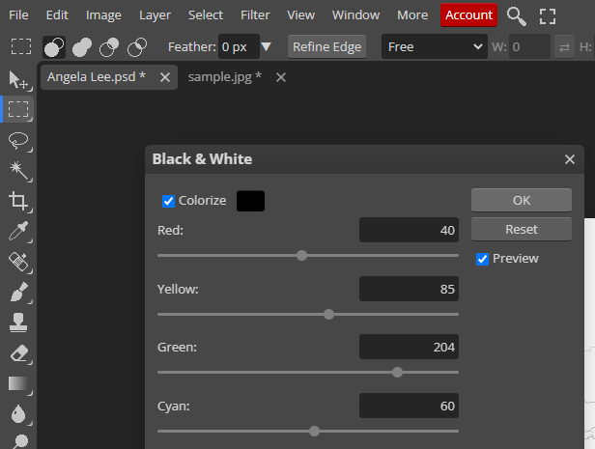Open the Filter menu

coord(255,15)
